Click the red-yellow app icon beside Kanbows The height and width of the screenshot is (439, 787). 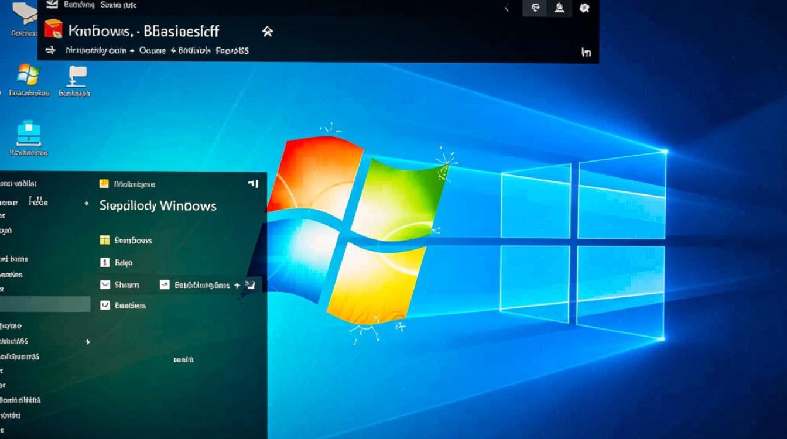coord(53,29)
